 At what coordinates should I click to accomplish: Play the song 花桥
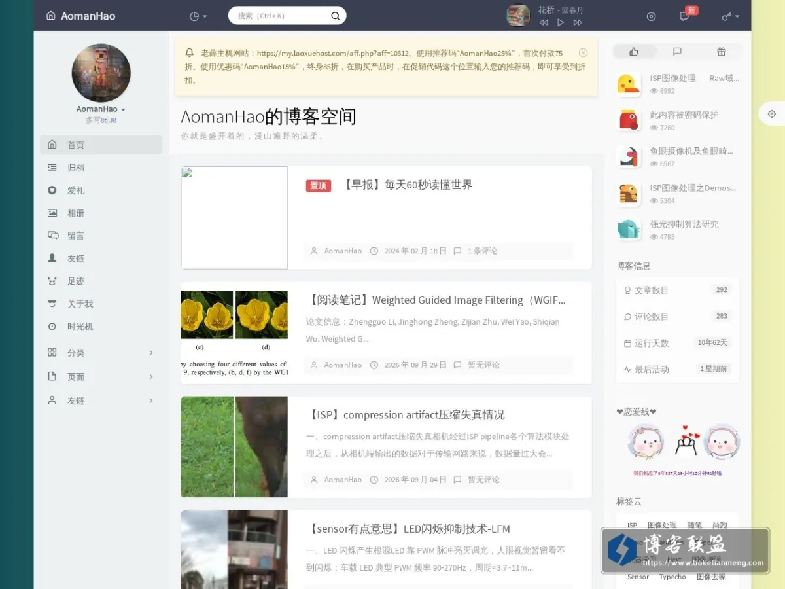[x=561, y=22]
